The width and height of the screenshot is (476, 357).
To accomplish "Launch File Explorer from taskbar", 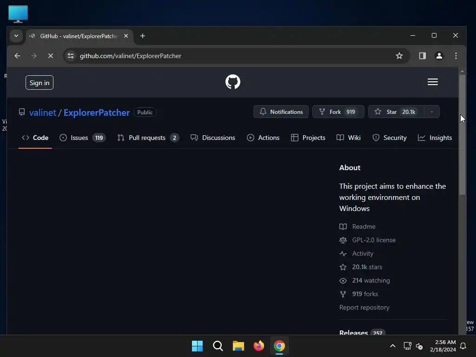I will 238,346.
